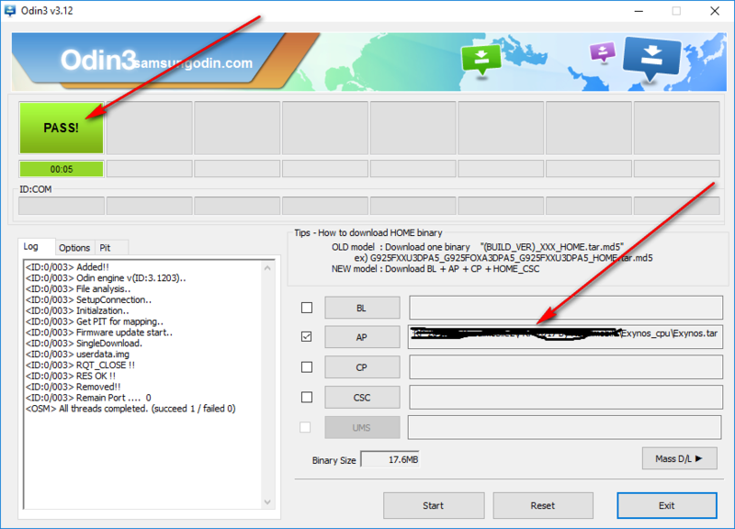Check the CSC checkbox

[307, 397]
